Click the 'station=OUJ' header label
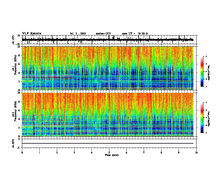Screen dimensions: 221x171 click(x=103, y=34)
